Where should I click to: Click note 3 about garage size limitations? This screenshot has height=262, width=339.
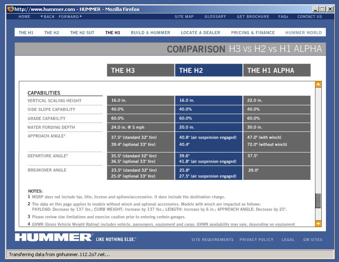[x=106, y=217]
